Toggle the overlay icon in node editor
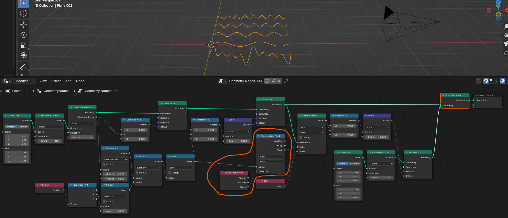Image resolution: width=508 pixels, height=218 pixels. click(x=502, y=81)
